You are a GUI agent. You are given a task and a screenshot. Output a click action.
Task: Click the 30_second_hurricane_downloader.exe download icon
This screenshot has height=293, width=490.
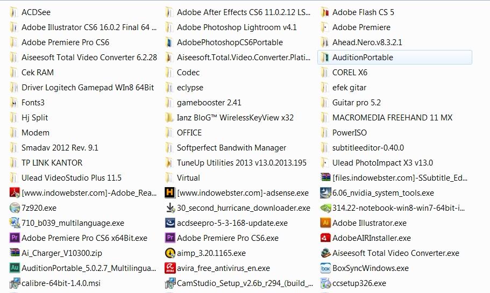point(169,208)
